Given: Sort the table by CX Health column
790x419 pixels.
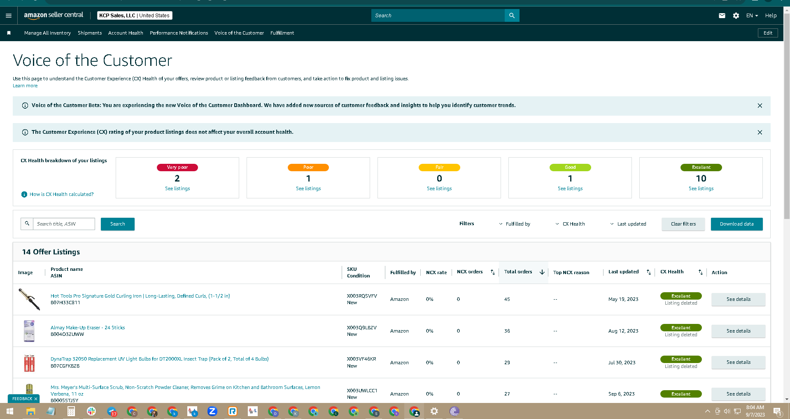Looking at the screenshot, I should (701, 272).
